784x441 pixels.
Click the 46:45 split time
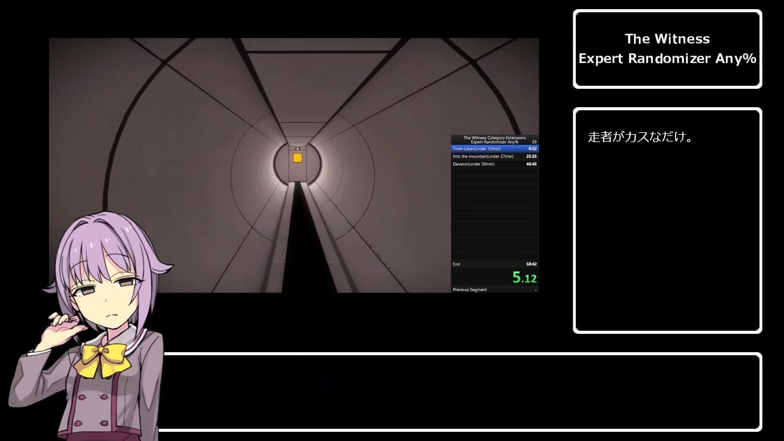click(x=531, y=164)
